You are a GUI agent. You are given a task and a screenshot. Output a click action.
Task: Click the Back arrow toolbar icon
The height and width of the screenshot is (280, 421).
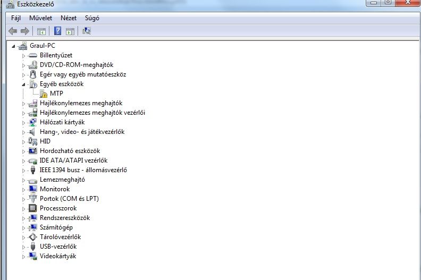pyautogui.click(x=13, y=31)
